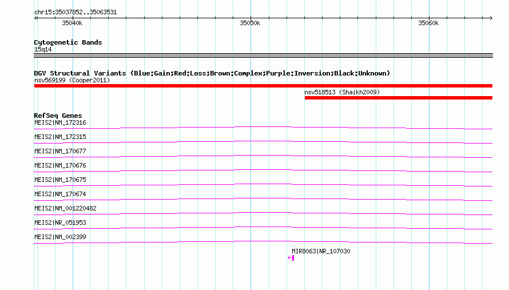Click the NM_170675 transcript intron line
The image size is (509, 290).
(x=263, y=185)
